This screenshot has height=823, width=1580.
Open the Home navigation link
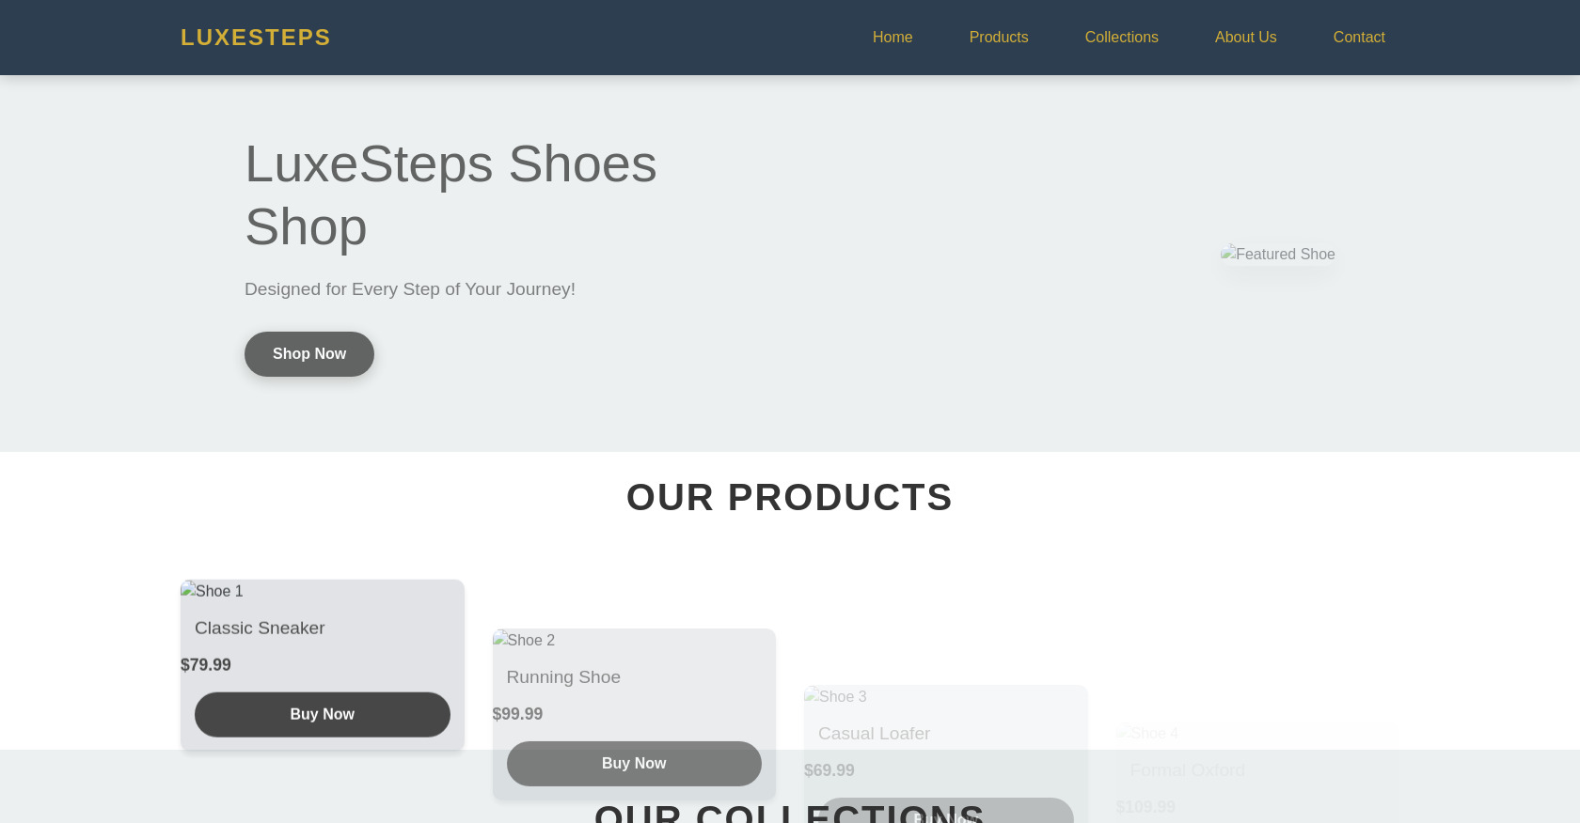(x=892, y=37)
